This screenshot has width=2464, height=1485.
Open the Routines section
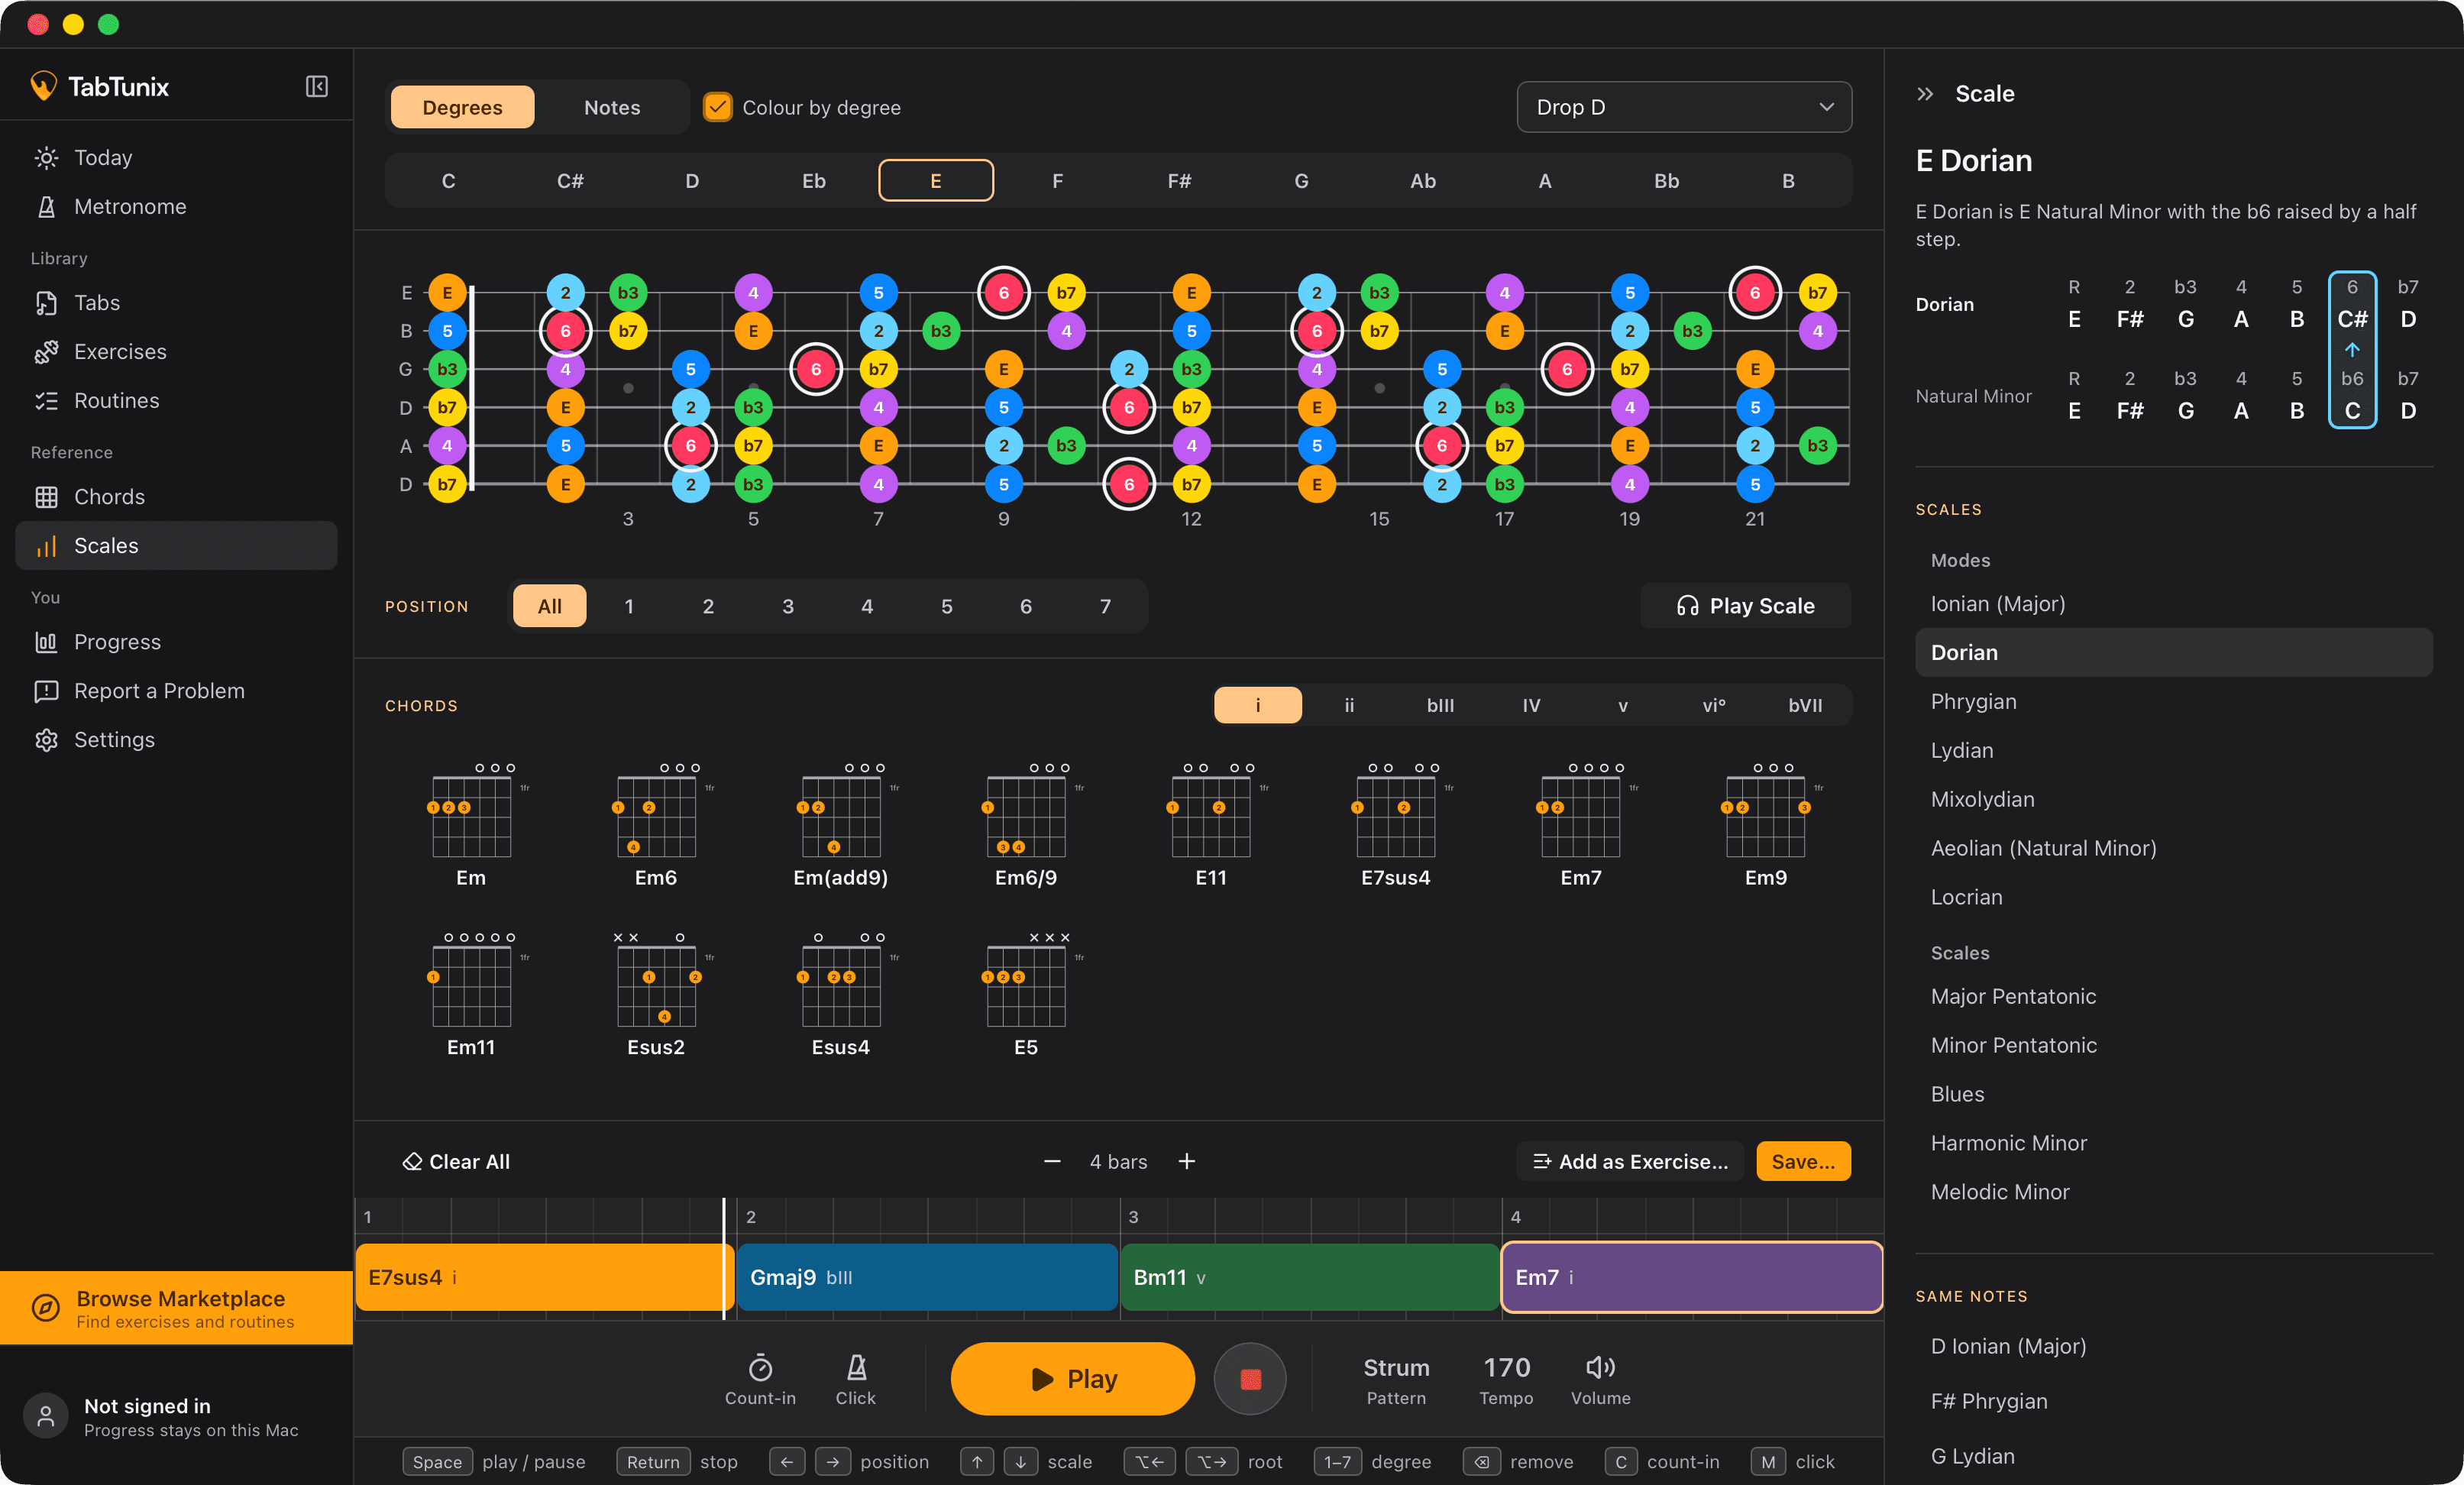[x=176, y=400]
